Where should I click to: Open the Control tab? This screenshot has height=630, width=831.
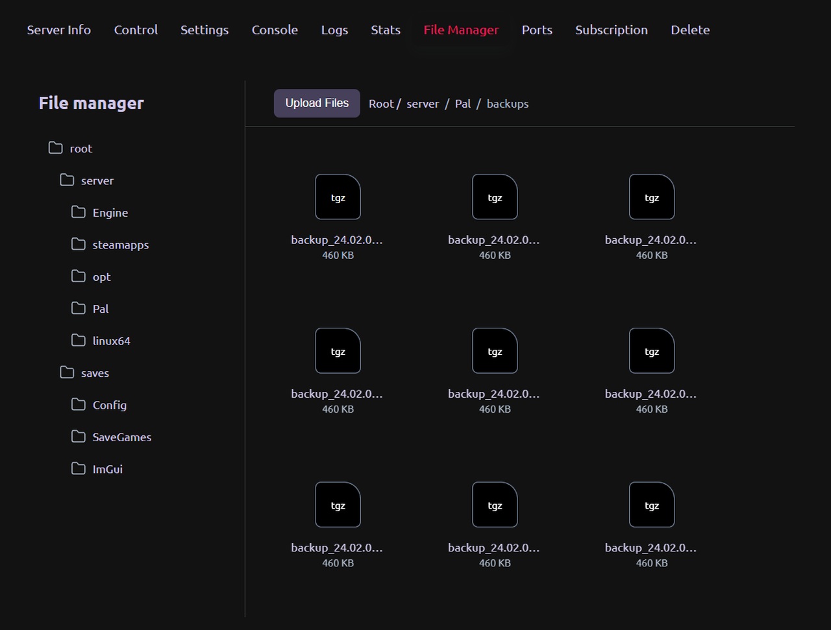coord(136,30)
